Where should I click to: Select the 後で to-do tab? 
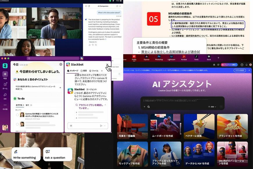tap(29, 105)
